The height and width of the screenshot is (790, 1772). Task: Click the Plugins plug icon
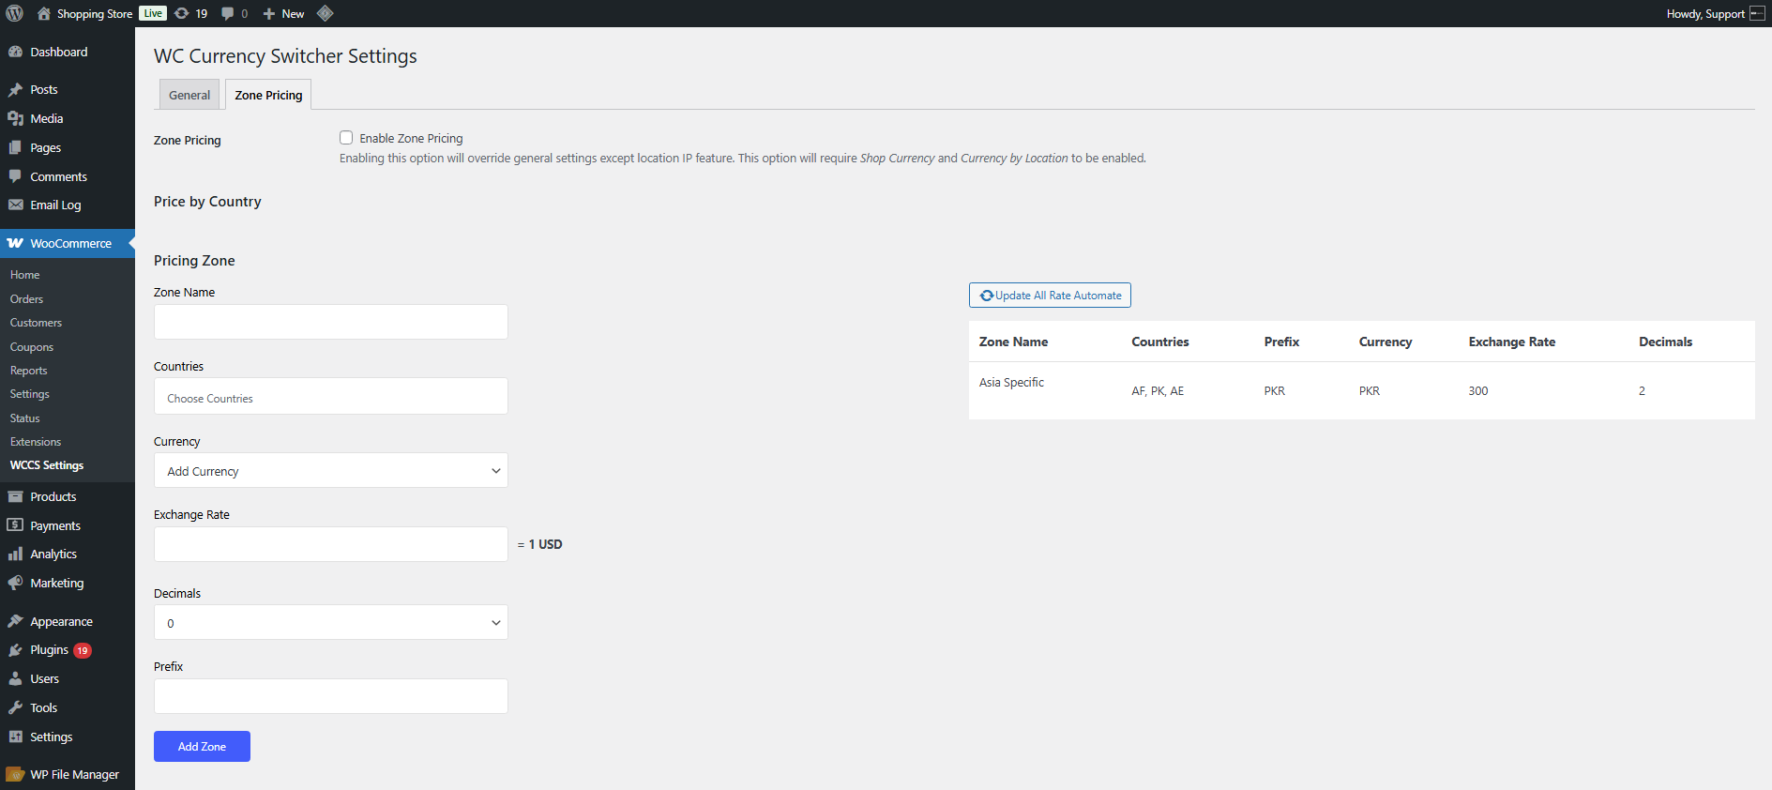[x=15, y=650]
